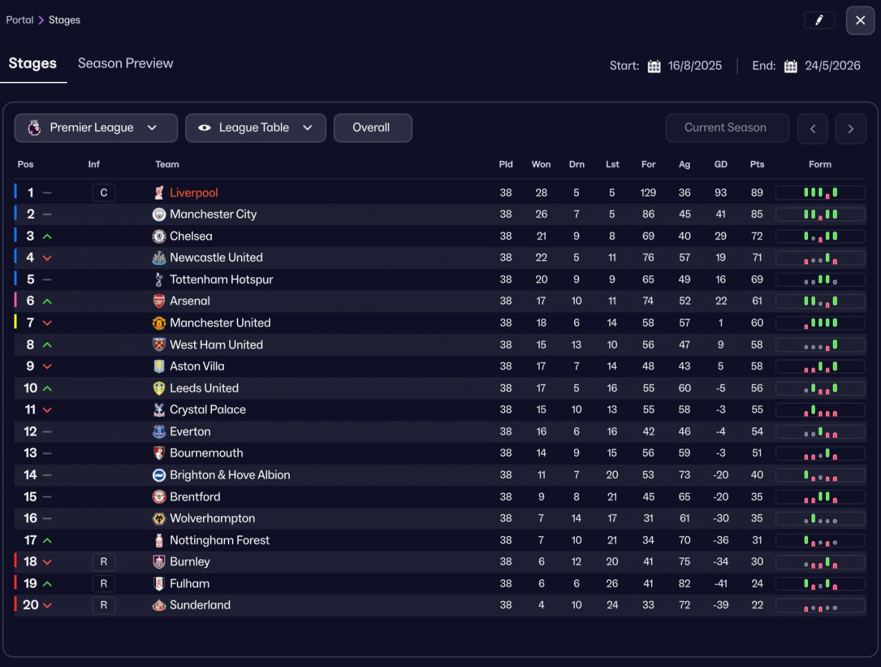
Task: Switch to the Season Preview tab
Action: click(125, 63)
